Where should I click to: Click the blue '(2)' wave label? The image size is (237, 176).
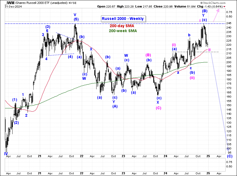tap(16, 123)
